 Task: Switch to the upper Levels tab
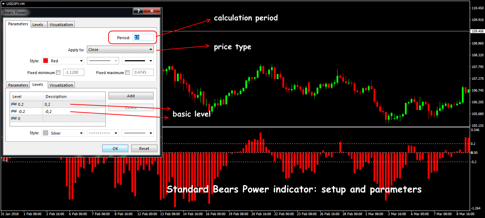[x=38, y=24]
